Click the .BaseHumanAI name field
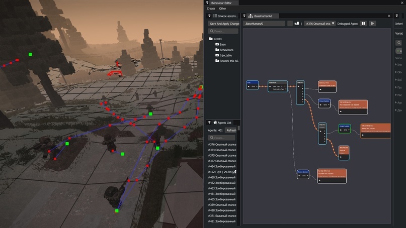The width and height of the screenshot is (406, 228). click(x=264, y=24)
